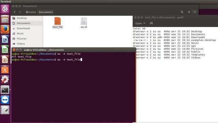This screenshot has width=218, height=123.
Task: Open LibreOffice Impress launcher icon
Action: point(5,59)
